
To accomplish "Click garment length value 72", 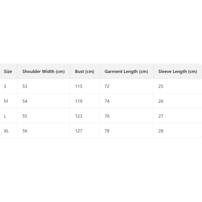I will tap(107, 86).
